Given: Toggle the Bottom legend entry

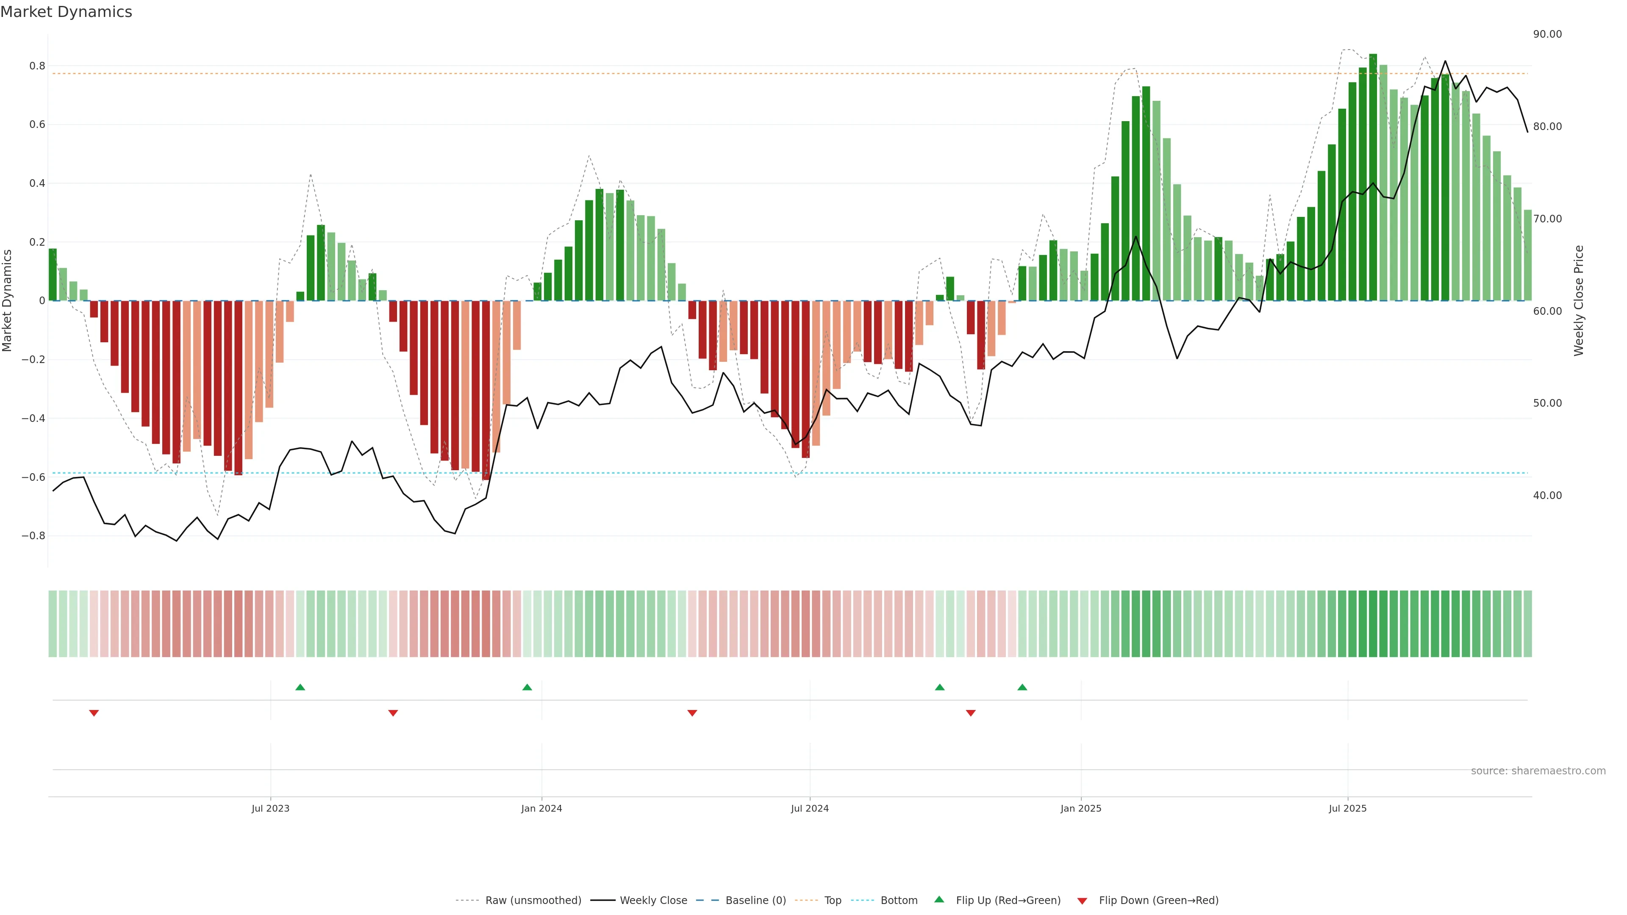Looking at the screenshot, I should [899, 901].
